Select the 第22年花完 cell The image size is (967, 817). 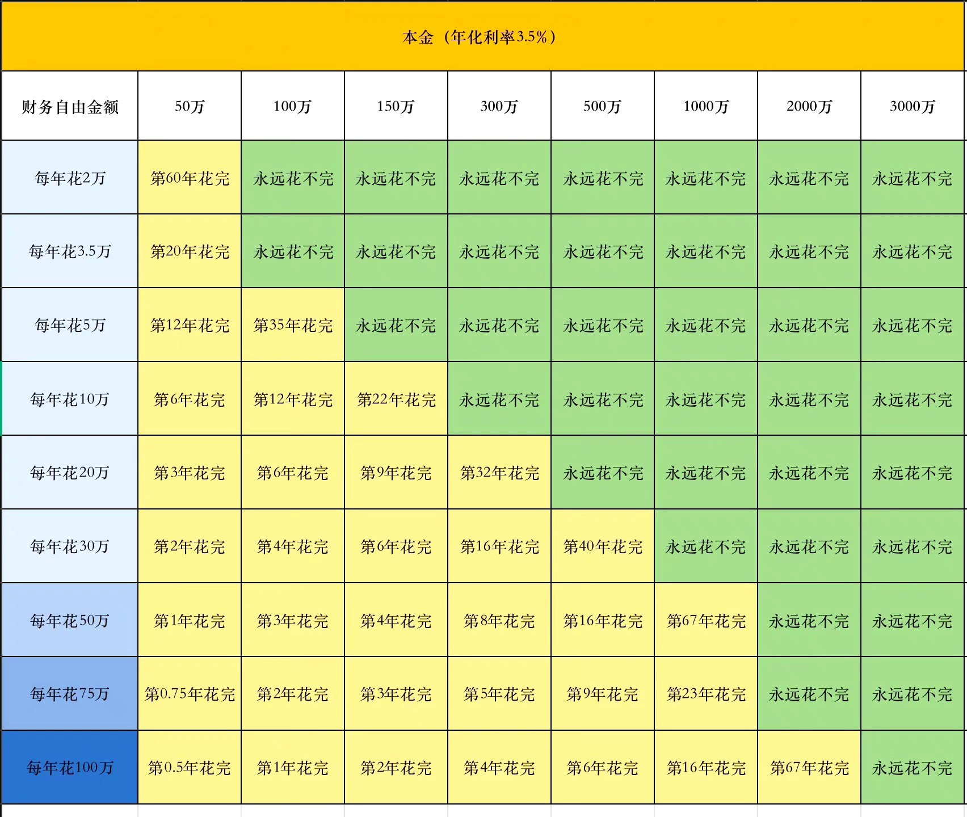(396, 399)
